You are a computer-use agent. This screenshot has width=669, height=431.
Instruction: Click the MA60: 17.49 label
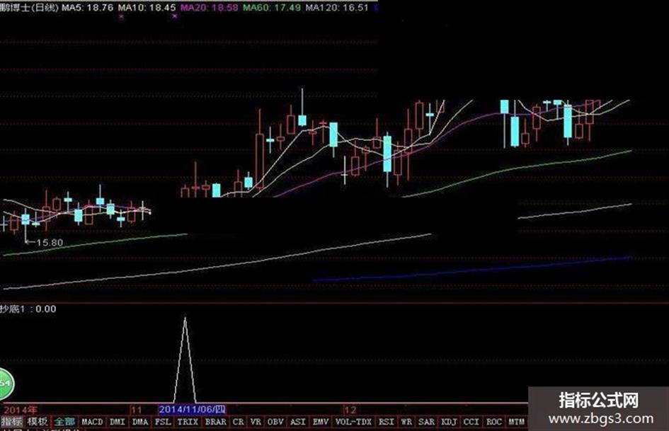tap(271, 8)
